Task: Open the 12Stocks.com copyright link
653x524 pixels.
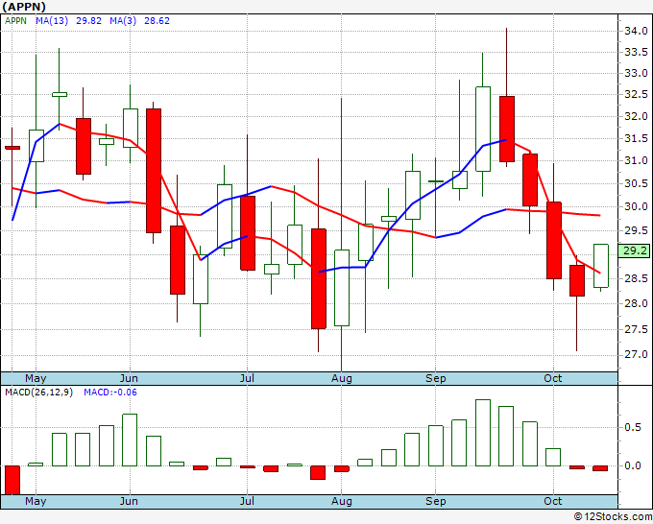Action: tap(613, 517)
